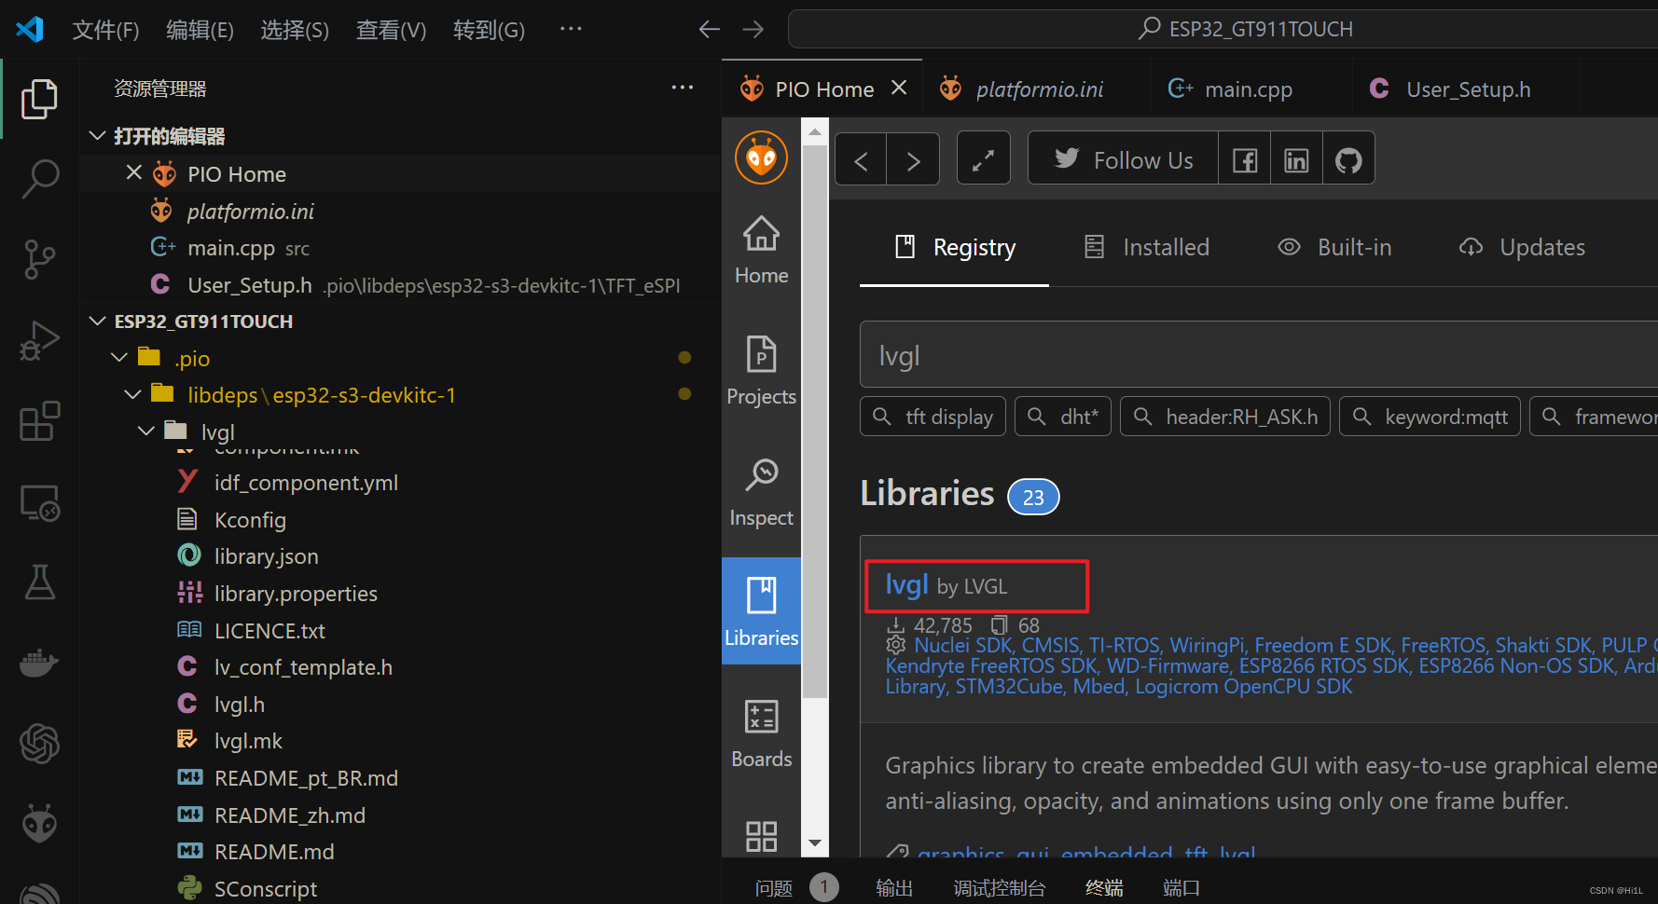Open the Go menu
The width and height of the screenshot is (1658, 904).
point(489,30)
